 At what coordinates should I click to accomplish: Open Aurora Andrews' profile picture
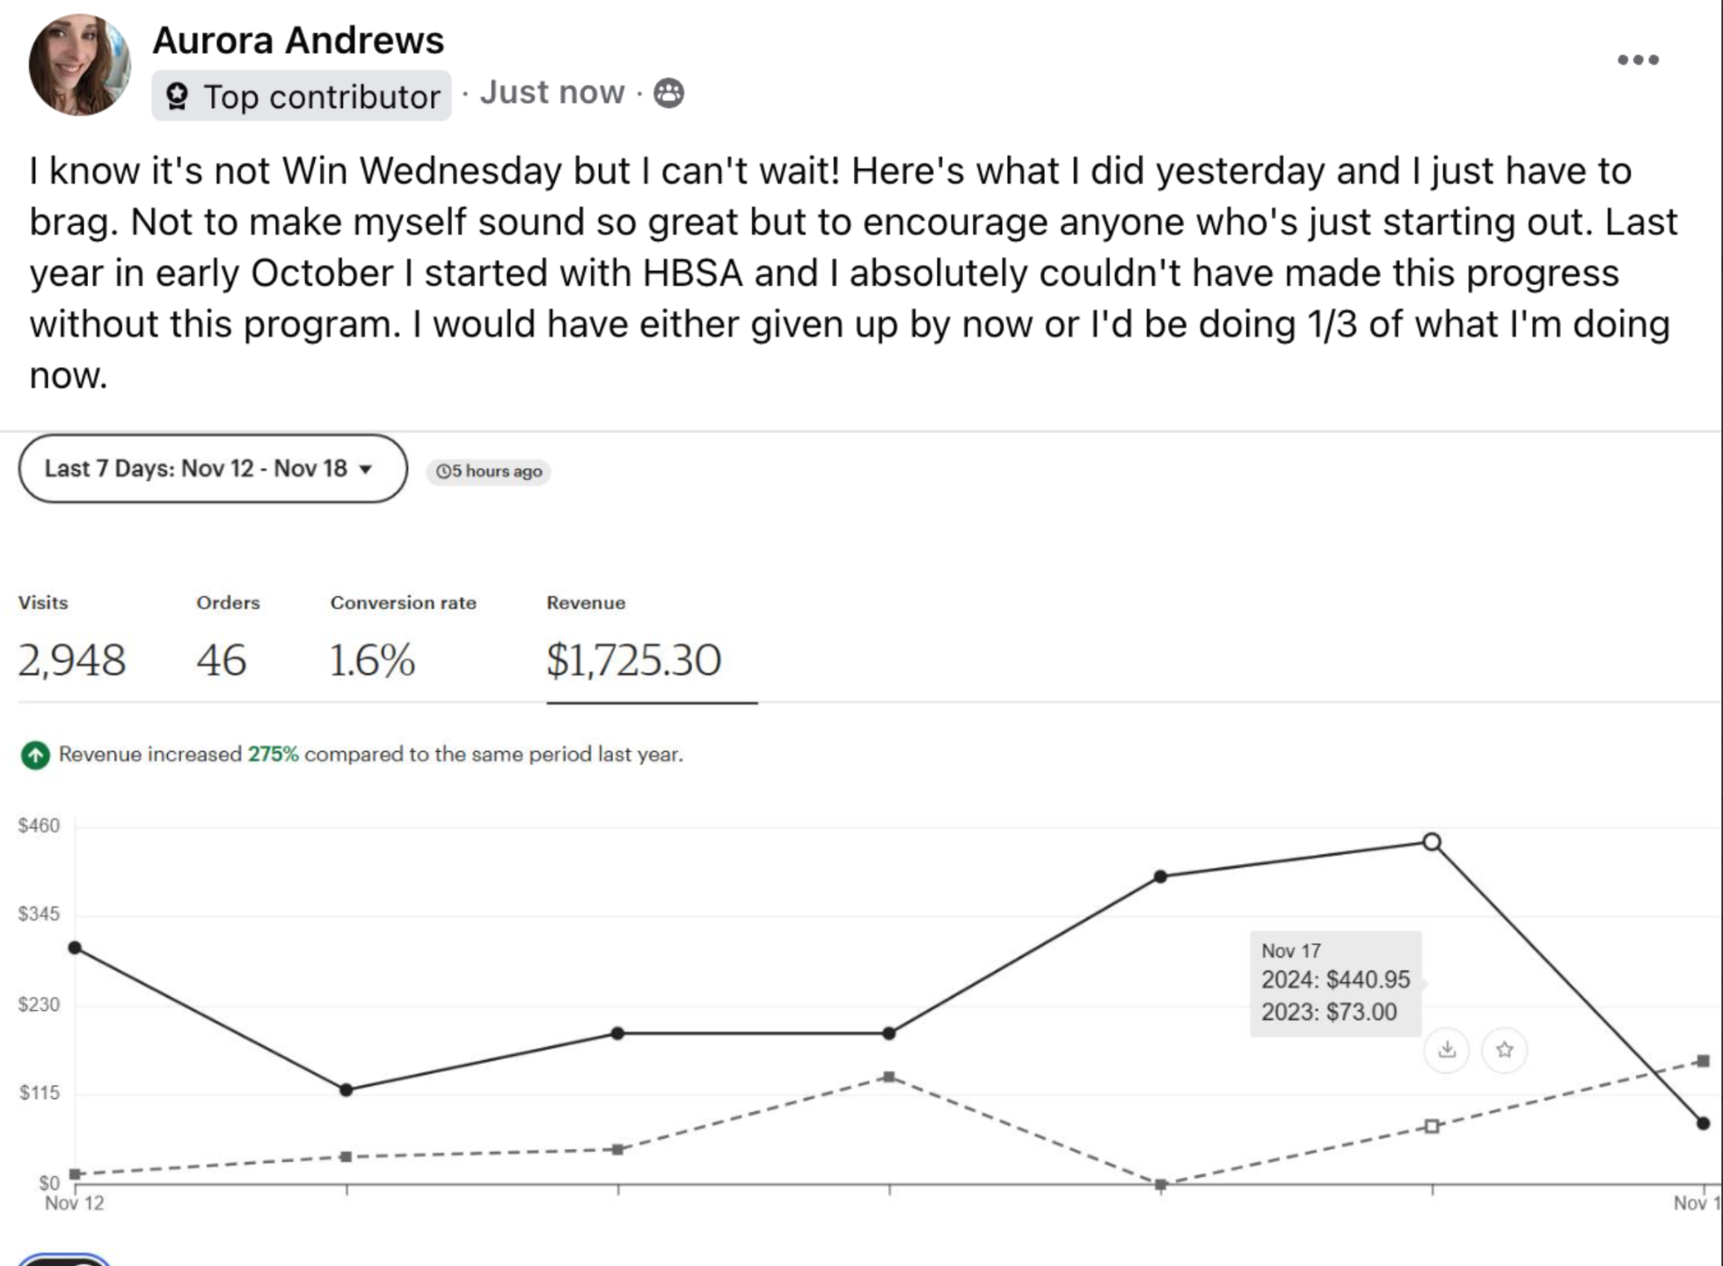[x=79, y=65]
